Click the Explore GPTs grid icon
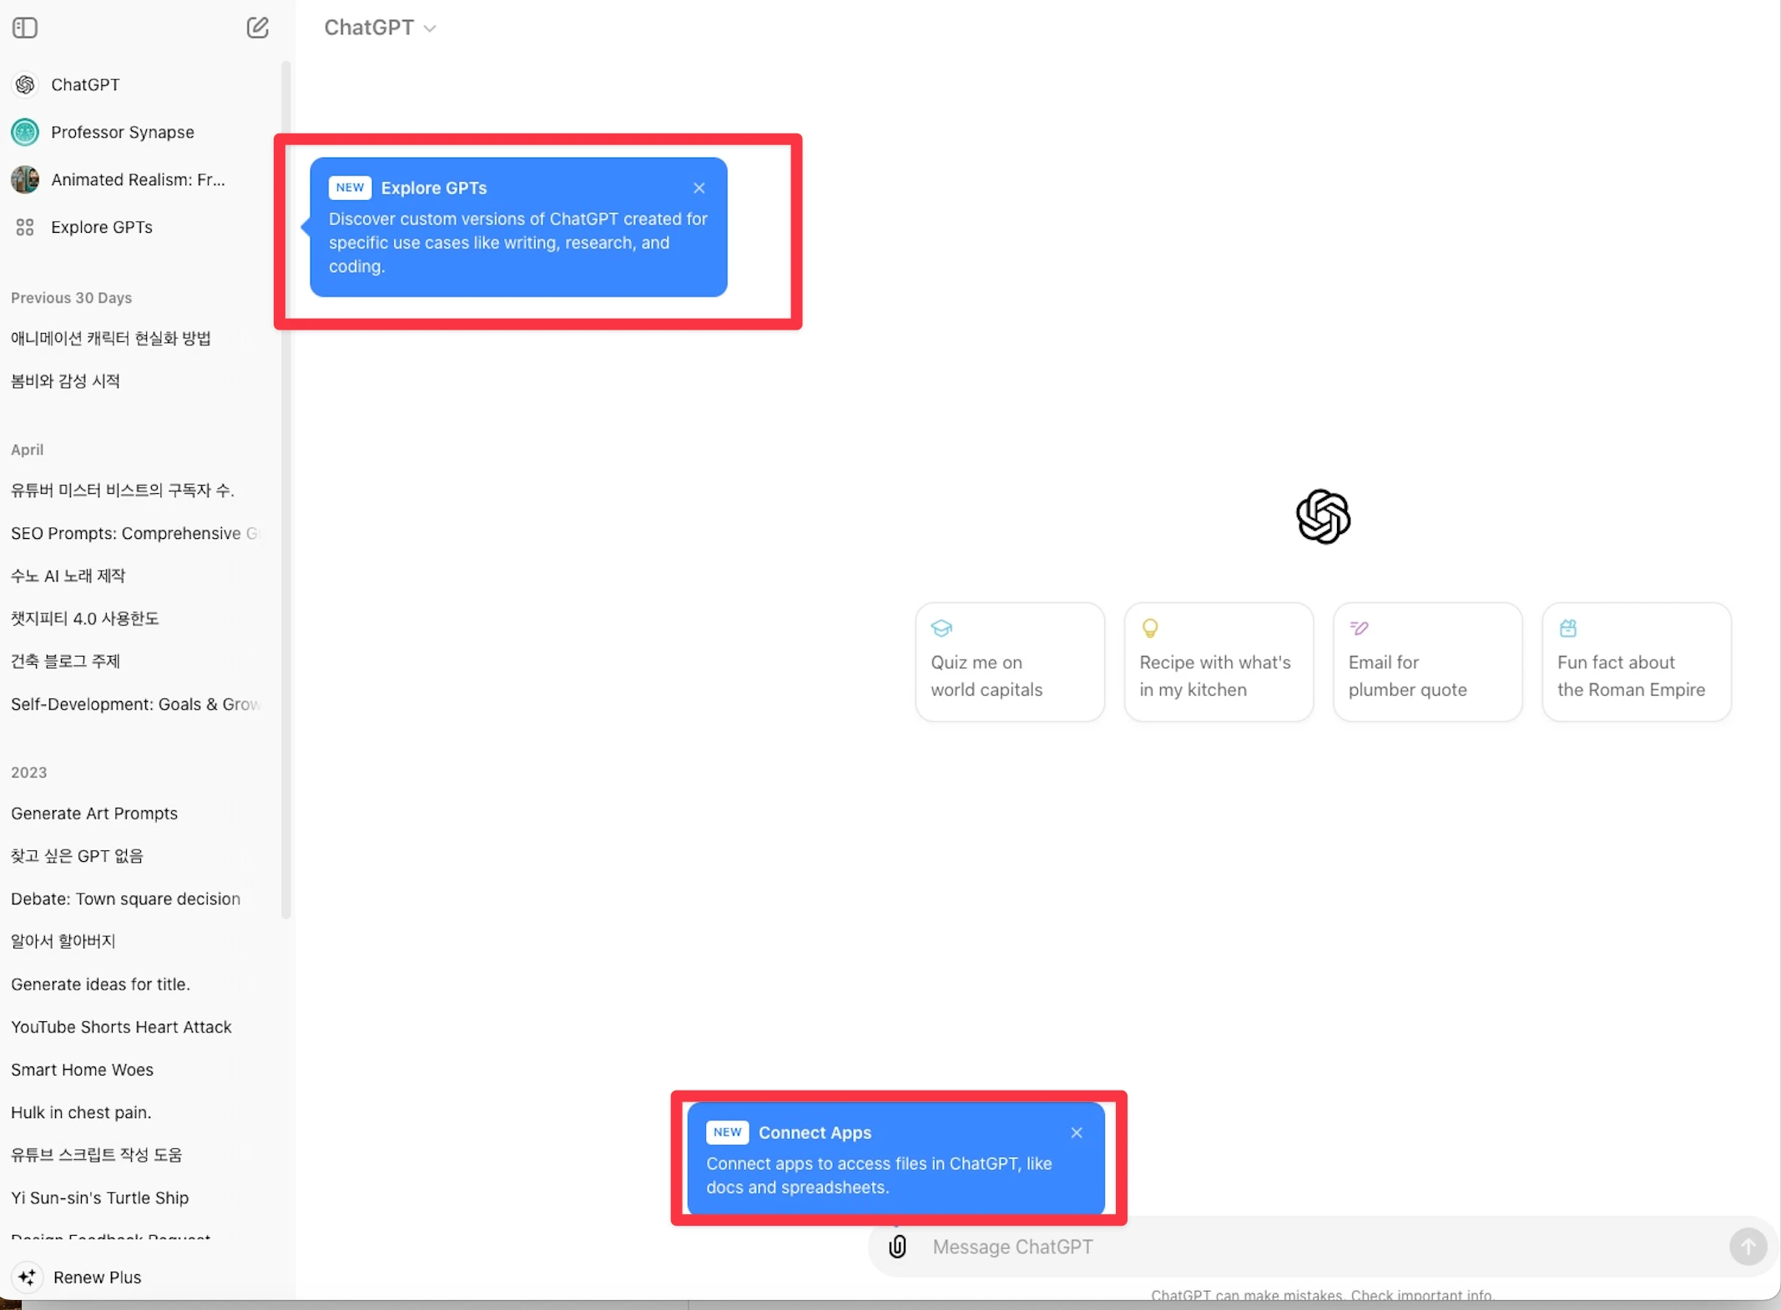The image size is (1781, 1310). [x=25, y=227]
